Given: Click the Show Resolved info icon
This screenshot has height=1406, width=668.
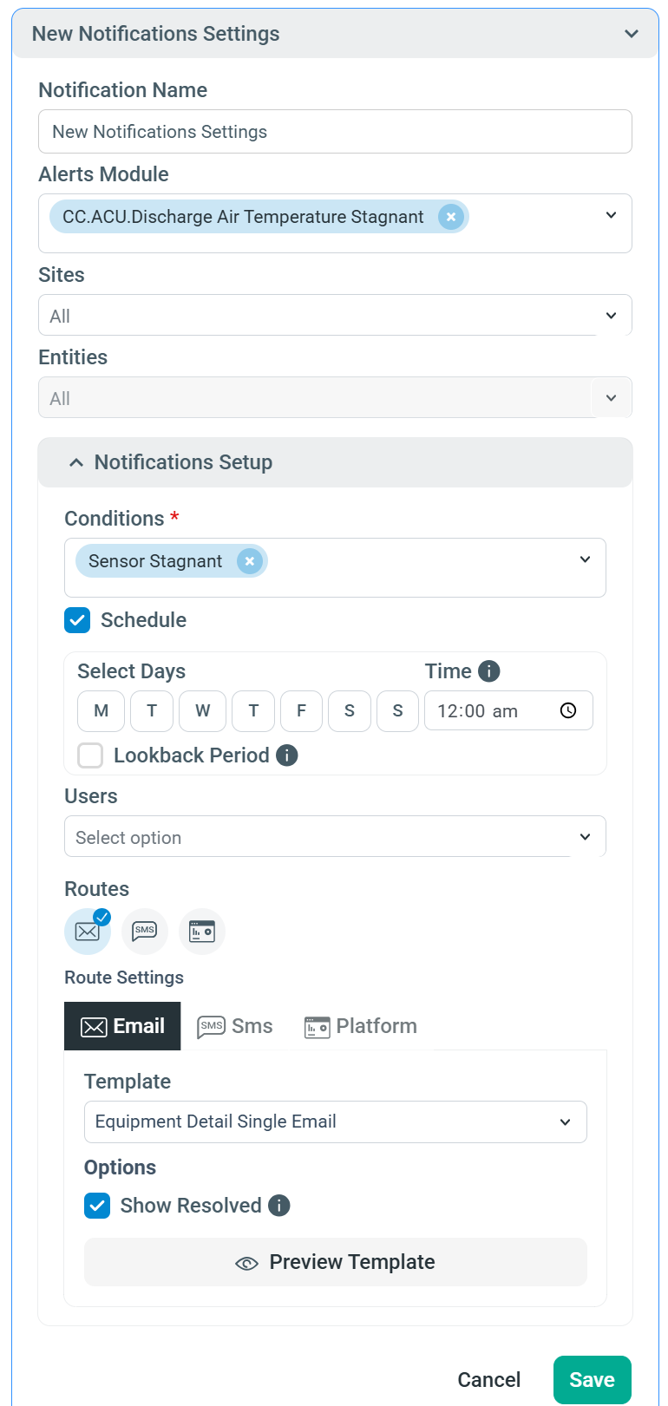Looking at the screenshot, I should point(279,1206).
